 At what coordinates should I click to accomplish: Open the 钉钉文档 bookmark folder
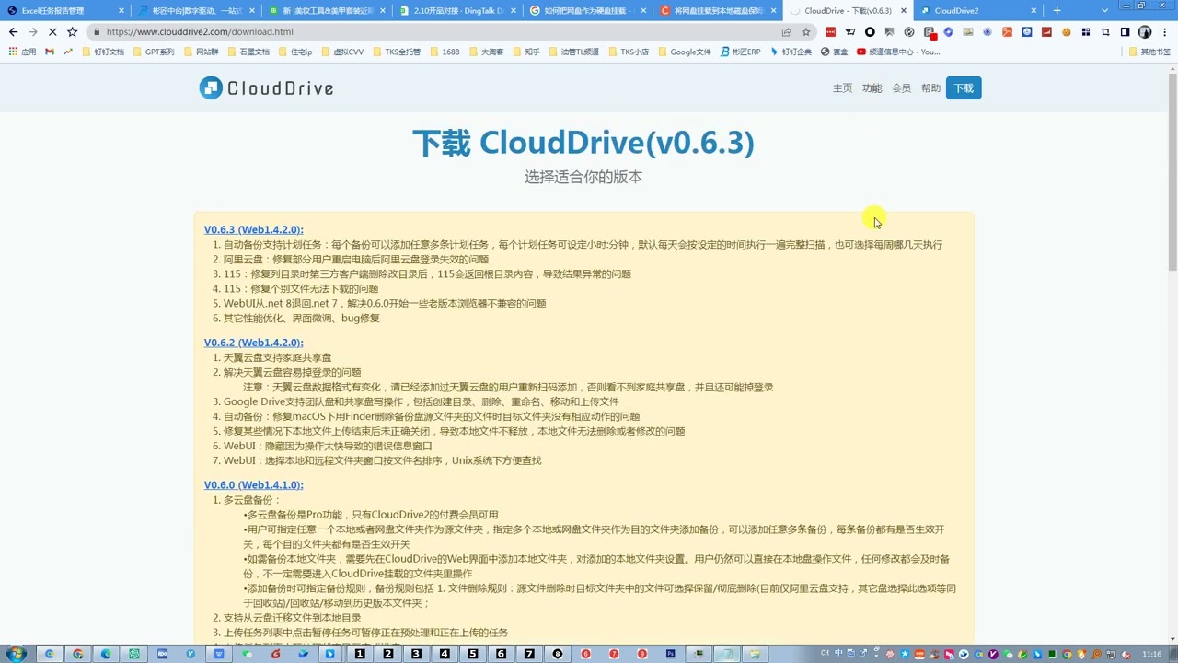(103, 52)
